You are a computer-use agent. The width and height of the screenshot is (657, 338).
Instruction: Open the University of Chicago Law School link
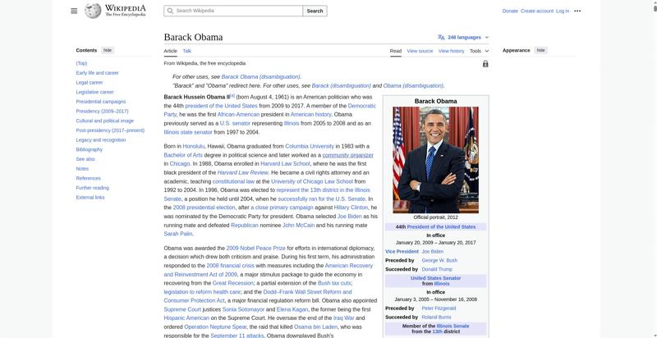312,181
